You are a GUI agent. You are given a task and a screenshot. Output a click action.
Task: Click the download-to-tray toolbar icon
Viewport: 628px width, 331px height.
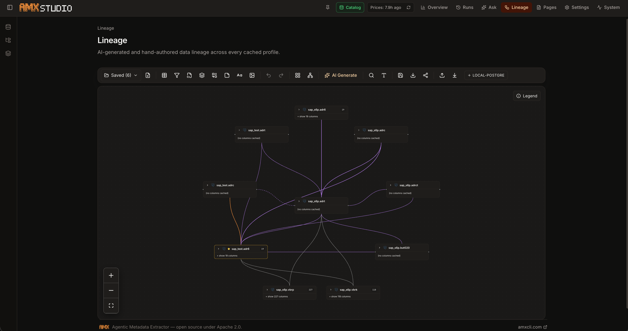pos(413,75)
